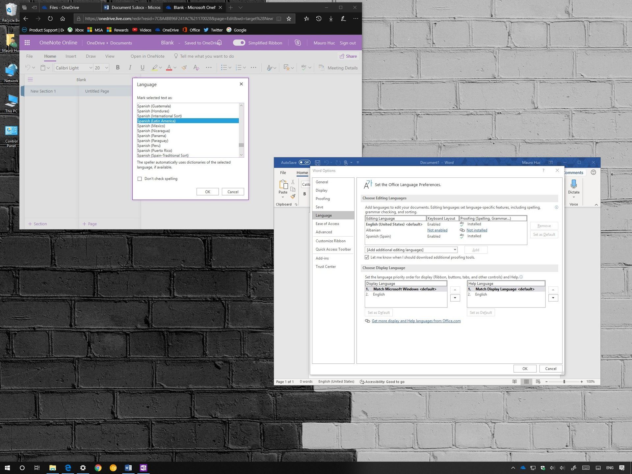The image size is (632, 474).
Task: Start a Skype call from OneNote header
Action: coord(297,43)
